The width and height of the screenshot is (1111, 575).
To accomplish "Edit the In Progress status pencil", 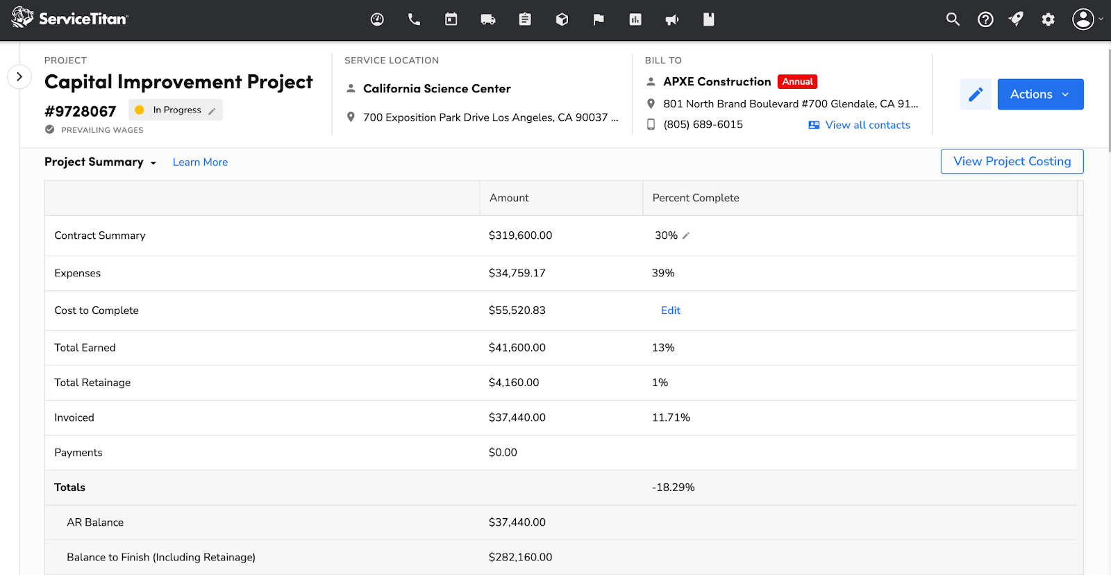I will 212,110.
